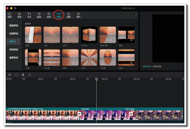Select the transition marker before timg.jpeg clip

(x=80, y=114)
